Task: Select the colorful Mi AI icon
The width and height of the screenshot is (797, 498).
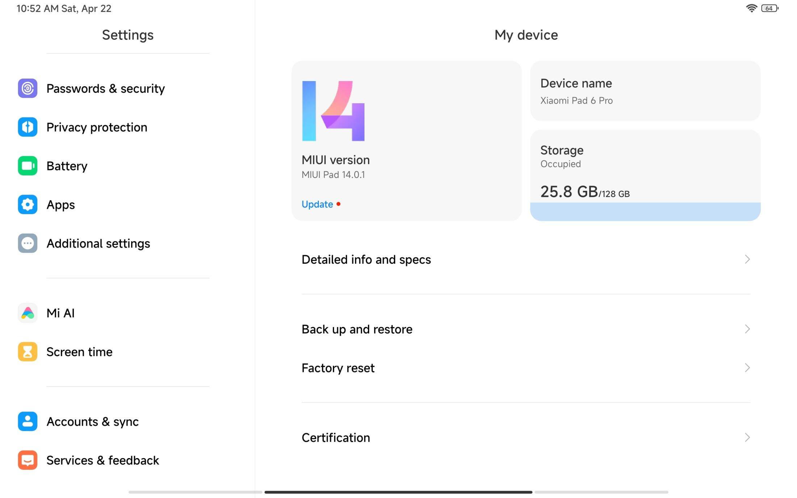Action: click(x=27, y=313)
